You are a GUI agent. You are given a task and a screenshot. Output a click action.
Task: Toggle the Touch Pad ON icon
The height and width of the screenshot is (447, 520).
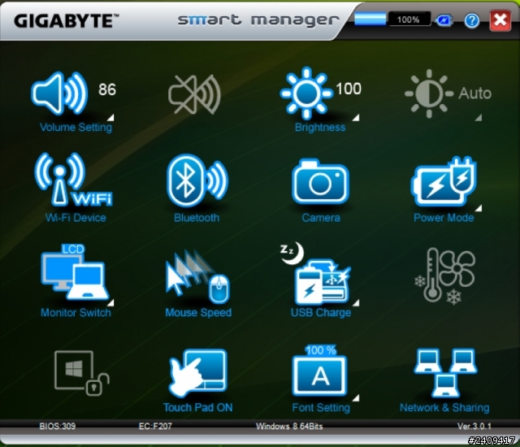[198, 373]
